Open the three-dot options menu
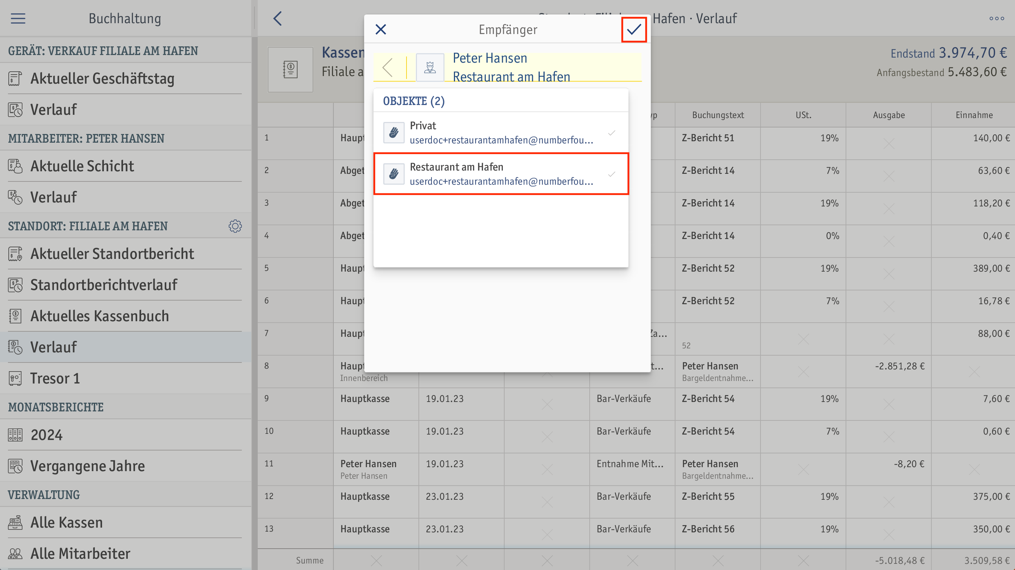The image size is (1015, 570). tap(997, 18)
